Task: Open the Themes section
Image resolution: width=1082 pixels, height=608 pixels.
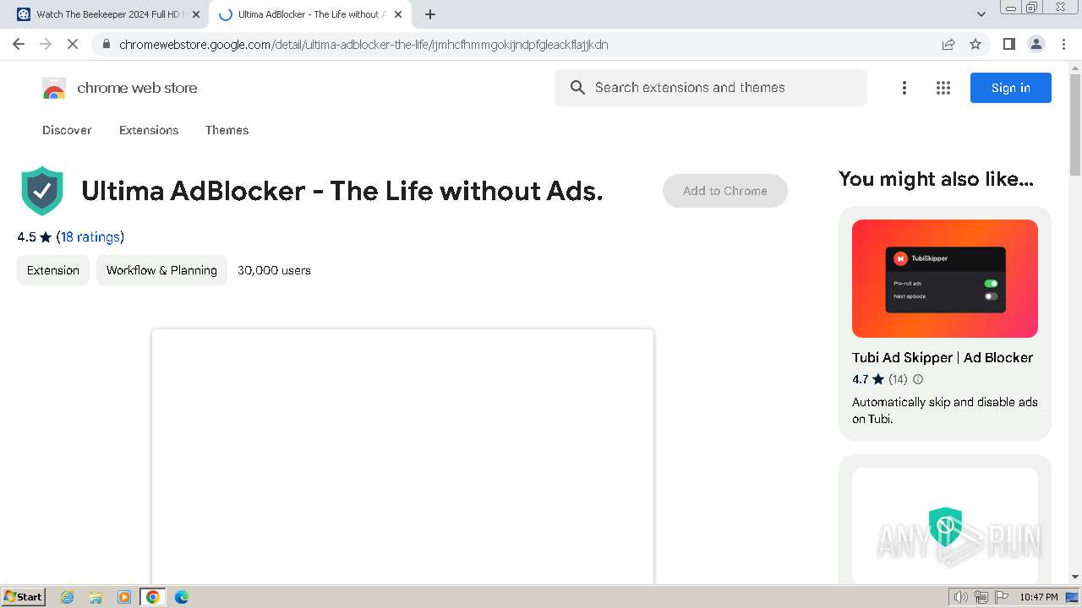Action: pos(227,130)
